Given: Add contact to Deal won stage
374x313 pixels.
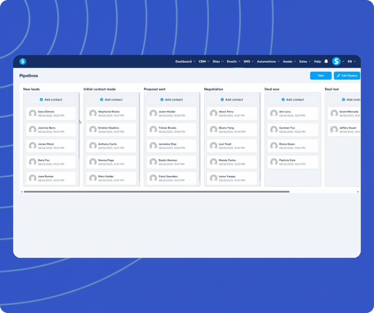Looking at the screenshot, I should 293,100.
